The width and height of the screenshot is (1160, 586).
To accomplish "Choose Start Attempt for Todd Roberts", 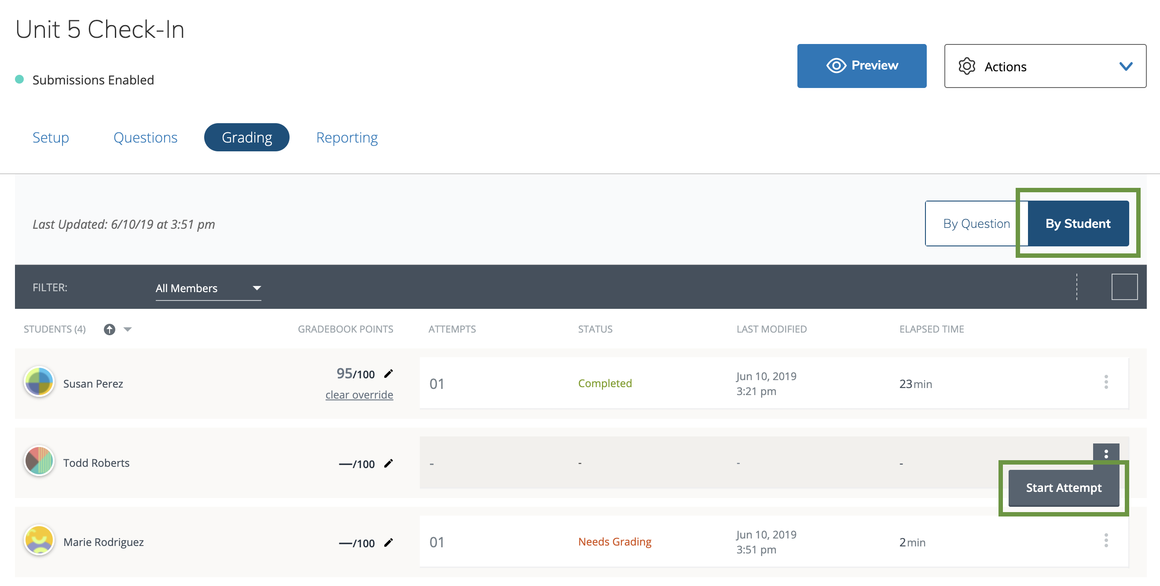I will (x=1063, y=488).
